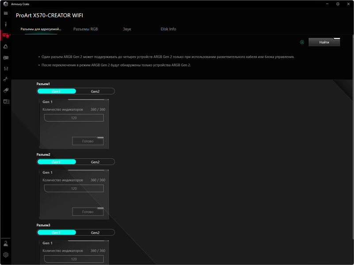Click Готово button under Разъем1

click(x=88, y=141)
